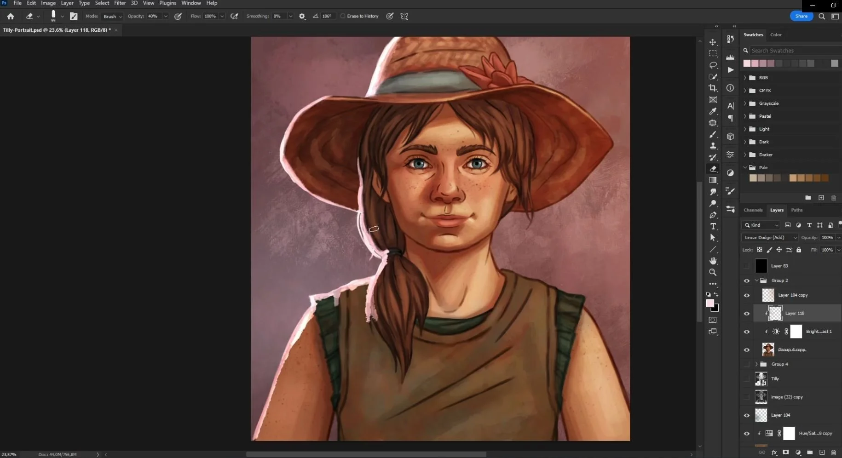Screen dimensions: 842x458
Task: Select the Eyedropper tool
Action: (713, 111)
